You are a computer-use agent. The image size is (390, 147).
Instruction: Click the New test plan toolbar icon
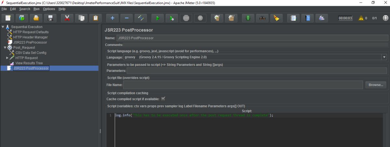8,18
